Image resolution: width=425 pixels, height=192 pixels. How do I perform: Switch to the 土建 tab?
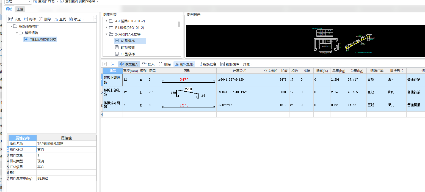(20, 9)
